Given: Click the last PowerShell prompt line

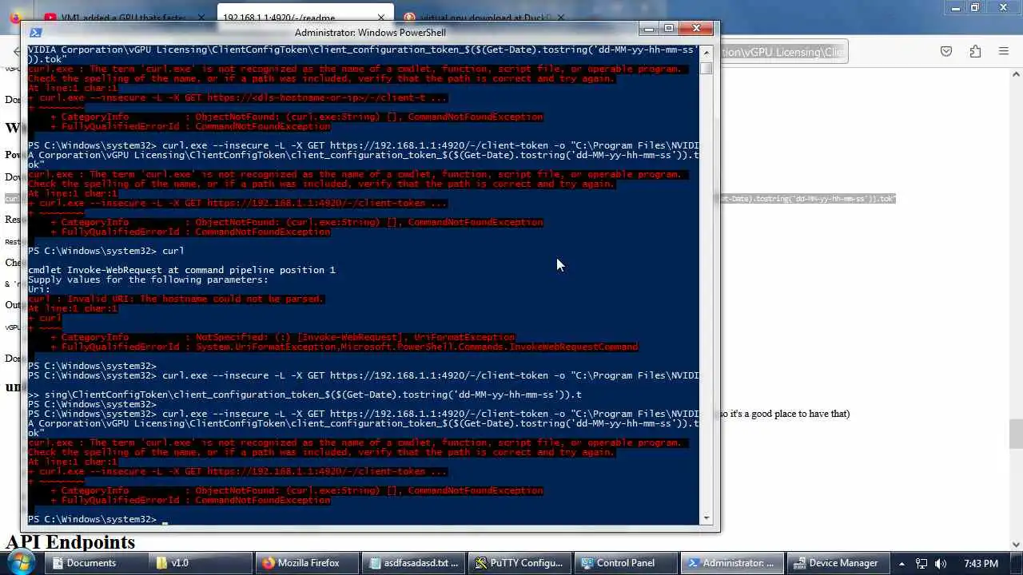Looking at the screenshot, I should [x=96, y=519].
